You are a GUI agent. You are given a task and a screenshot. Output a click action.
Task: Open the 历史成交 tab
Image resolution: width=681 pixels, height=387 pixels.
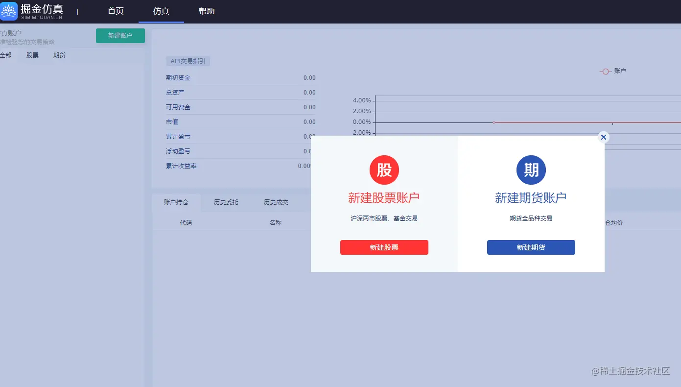click(x=275, y=202)
